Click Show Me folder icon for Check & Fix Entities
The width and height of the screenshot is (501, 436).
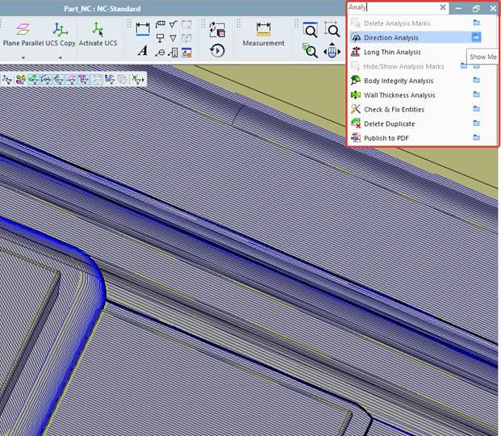pyautogui.click(x=477, y=109)
